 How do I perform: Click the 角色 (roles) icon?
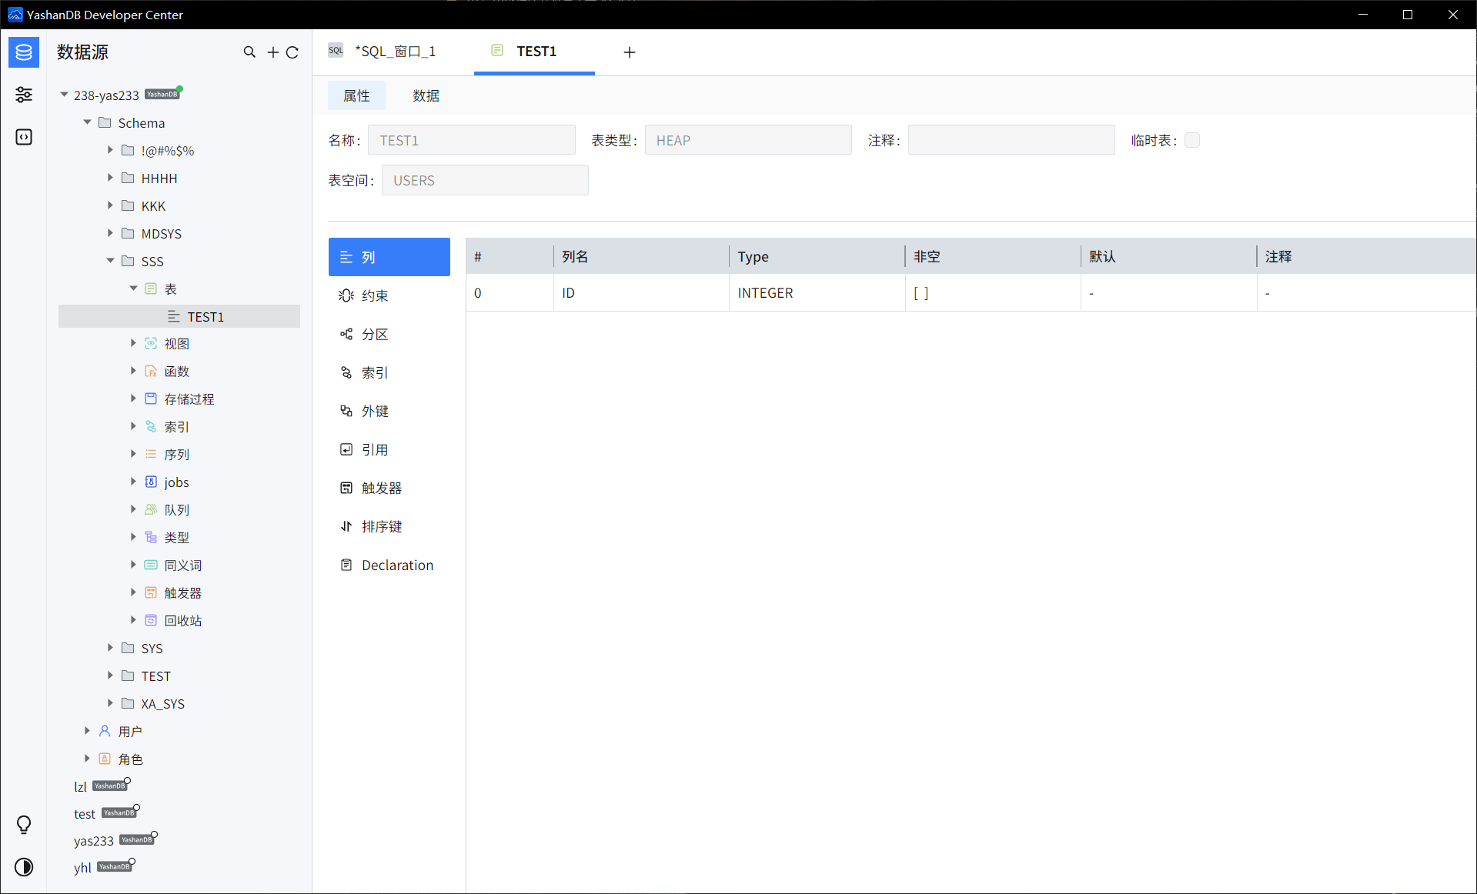(x=105, y=759)
